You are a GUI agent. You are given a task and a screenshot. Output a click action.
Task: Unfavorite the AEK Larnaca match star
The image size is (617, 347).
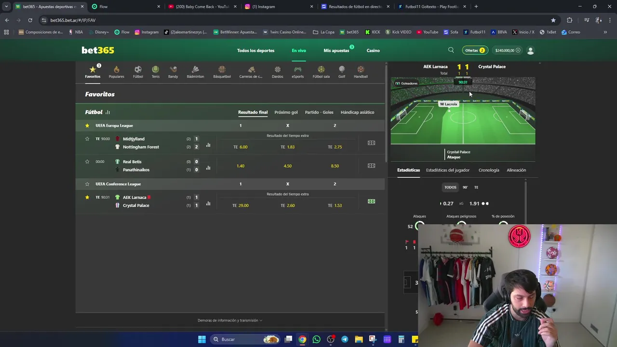coord(87,197)
